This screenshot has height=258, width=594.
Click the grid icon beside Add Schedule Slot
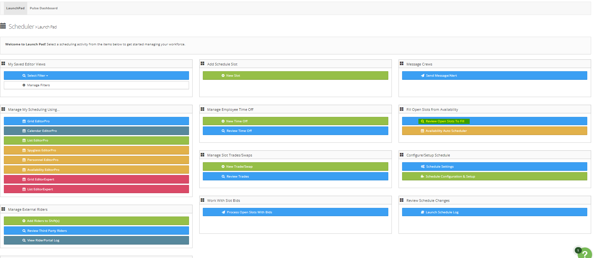pyautogui.click(x=202, y=64)
